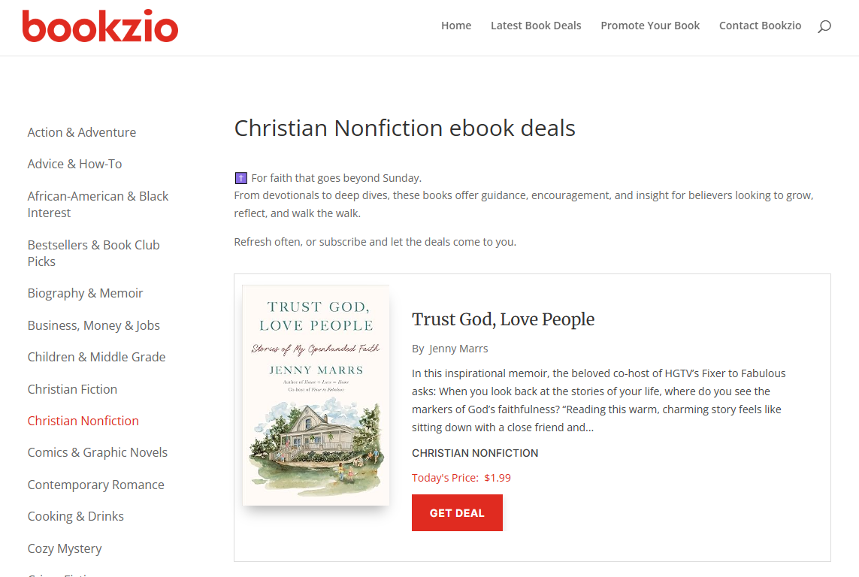Open the Trust God, Love People title link

pyautogui.click(x=504, y=319)
